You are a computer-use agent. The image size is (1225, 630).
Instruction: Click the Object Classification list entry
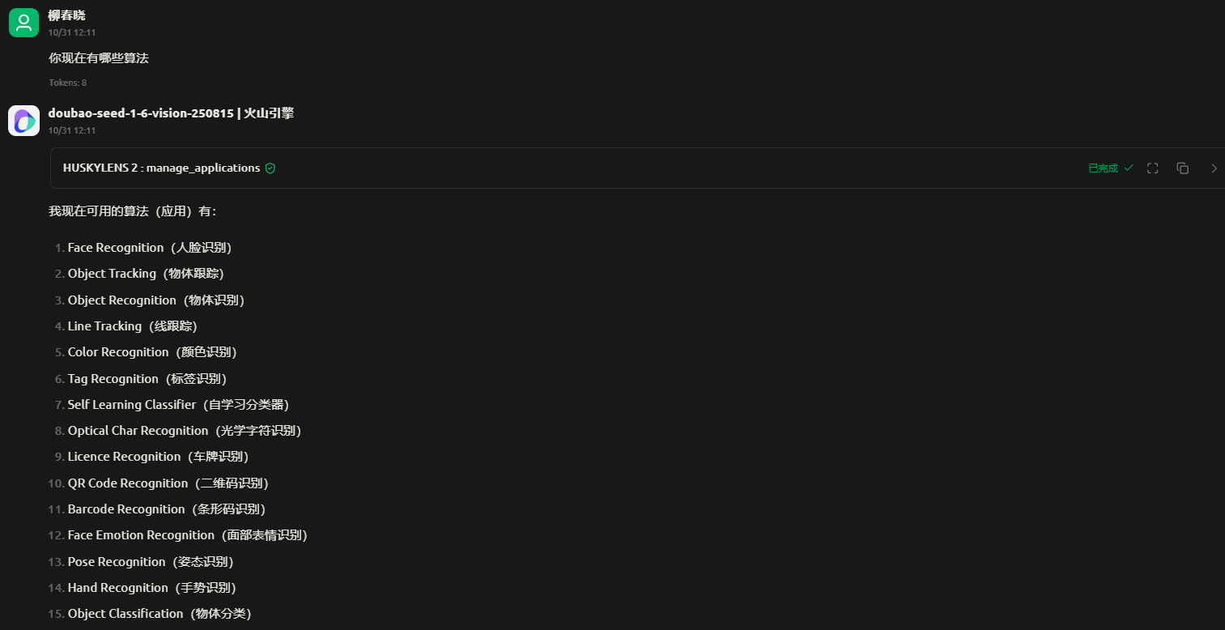pyautogui.click(x=160, y=614)
